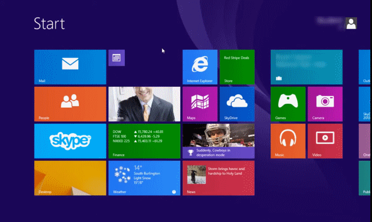Open the Video tile
Screen dimensions: 372x222
click(325, 141)
